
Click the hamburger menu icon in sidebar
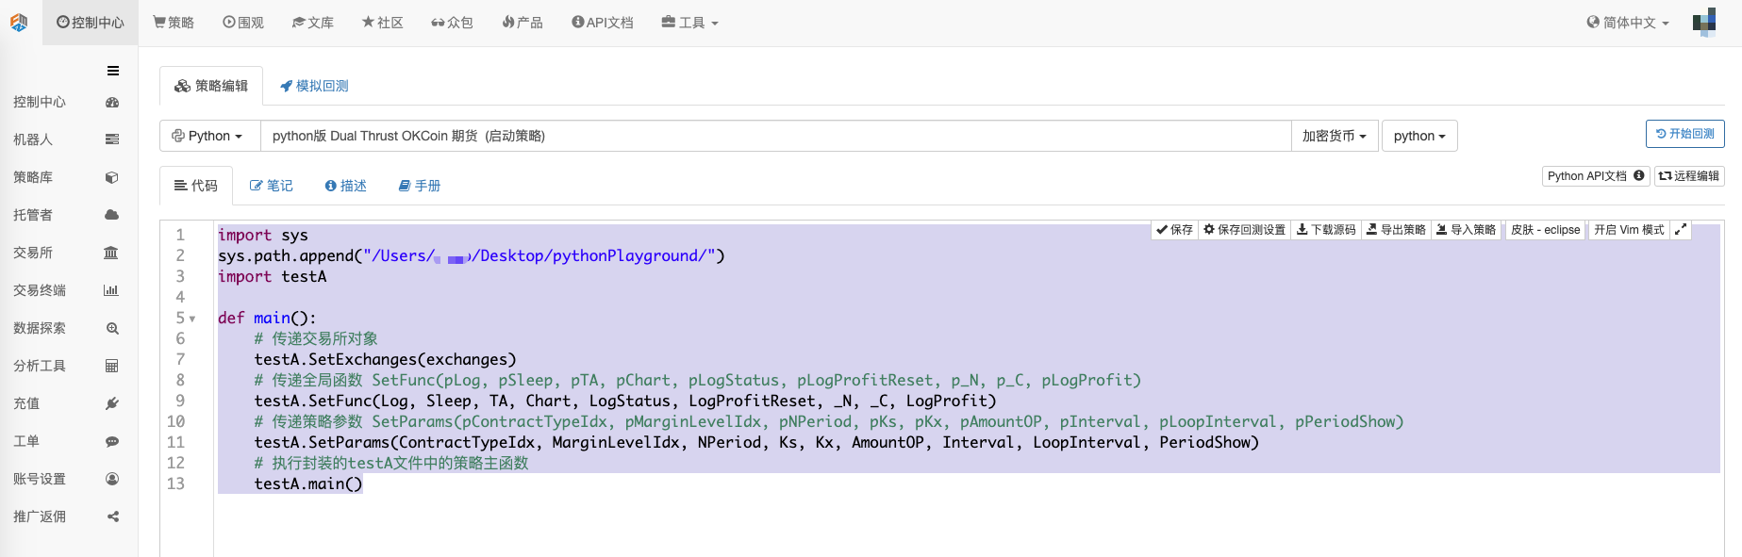click(x=113, y=71)
